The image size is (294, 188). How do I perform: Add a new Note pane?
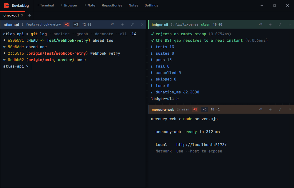pyautogui.click(x=90, y=5)
